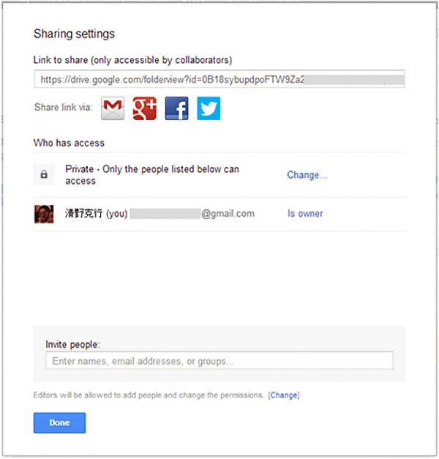Viewport: 439px width, 459px height.
Task: Click the owner name 清野克行 (you)
Action: [96, 214]
